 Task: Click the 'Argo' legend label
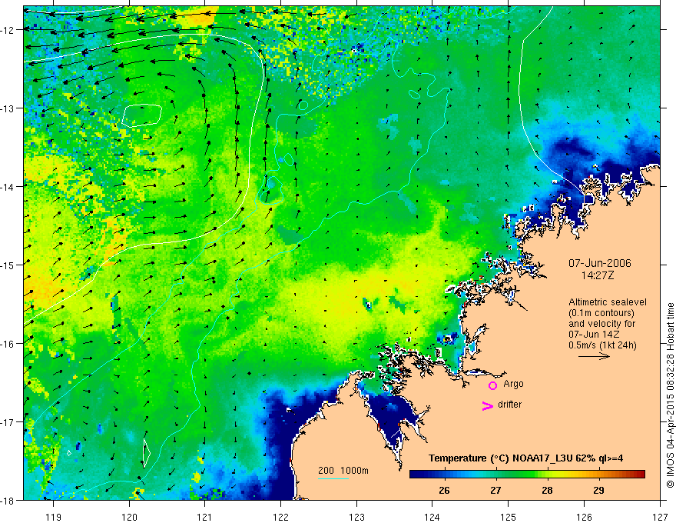[513, 384]
